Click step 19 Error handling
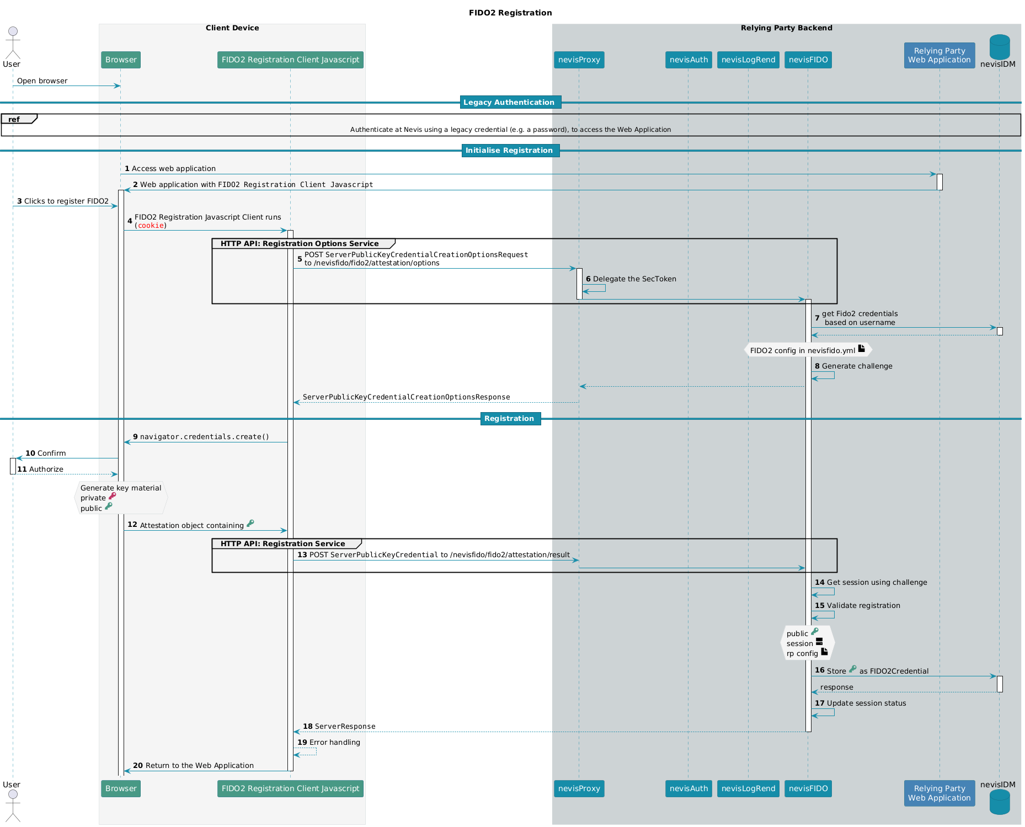This screenshot has width=1025, height=827. [x=329, y=742]
